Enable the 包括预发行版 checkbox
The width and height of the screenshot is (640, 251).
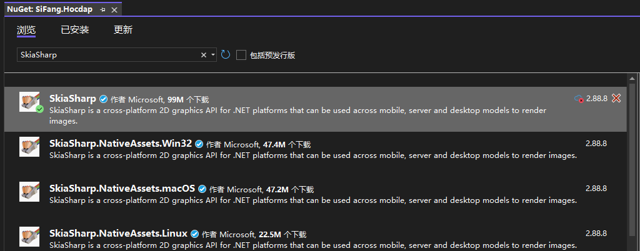tap(241, 55)
